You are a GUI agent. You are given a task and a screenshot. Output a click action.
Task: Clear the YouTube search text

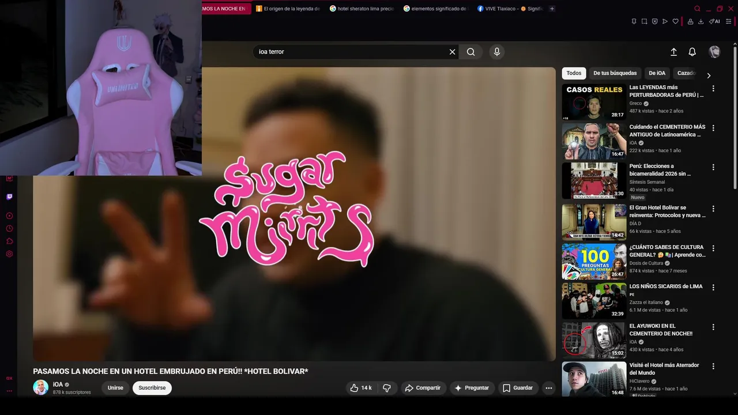453,52
